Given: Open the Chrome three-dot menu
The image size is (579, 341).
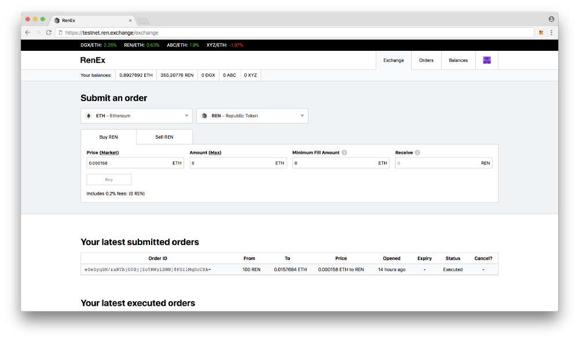Looking at the screenshot, I should 551,33.
